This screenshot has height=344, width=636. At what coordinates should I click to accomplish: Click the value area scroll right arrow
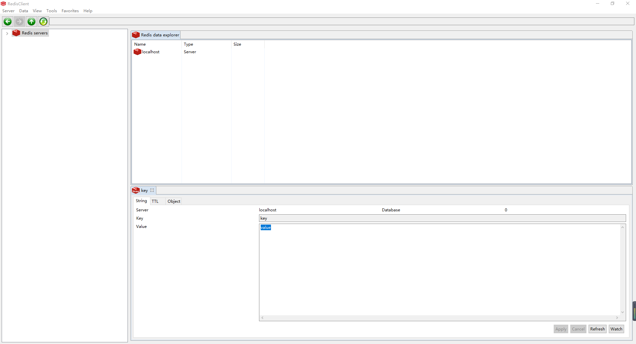tap(617, 318)
